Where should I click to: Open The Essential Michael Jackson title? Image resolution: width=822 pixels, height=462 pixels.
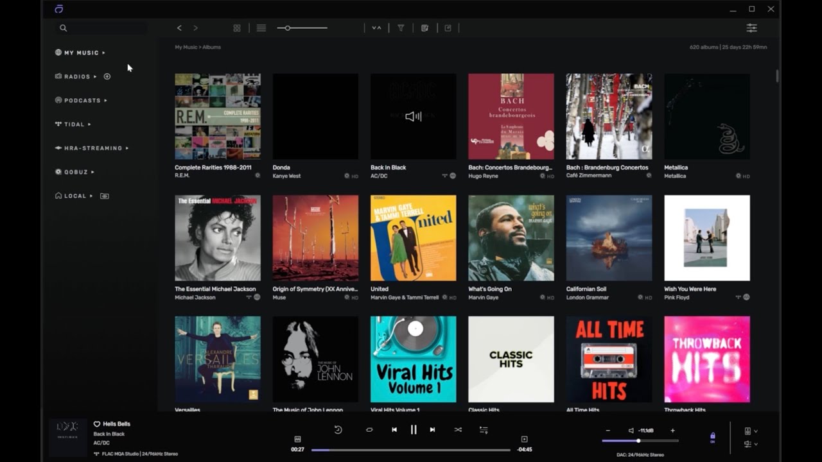[x=215, y=289]
